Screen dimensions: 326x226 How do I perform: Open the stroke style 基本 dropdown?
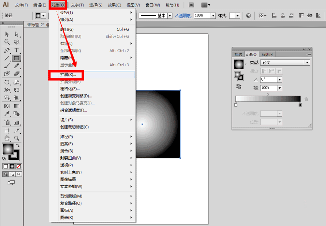170,16
